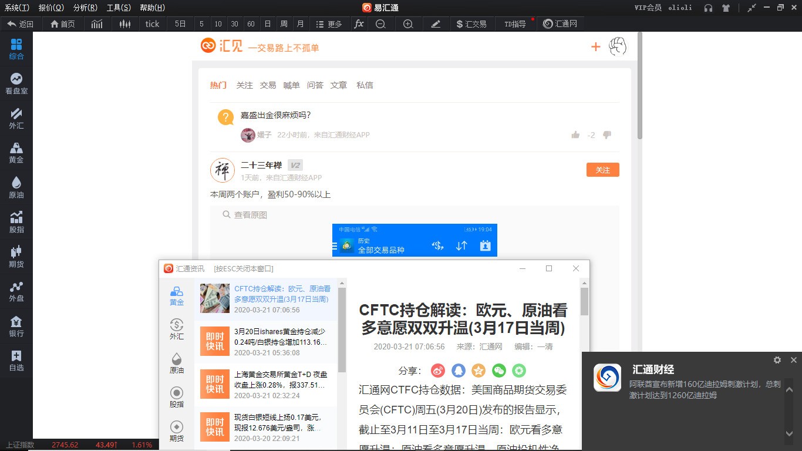
Task: Open TD指导 in the toolbar
Action: pyautogui.click(x=515, y=24)
